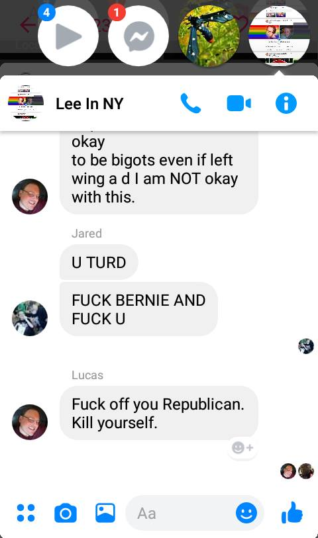Open the Messenger chat head with one notification
318x538 pixels.
tap(138, 36)
